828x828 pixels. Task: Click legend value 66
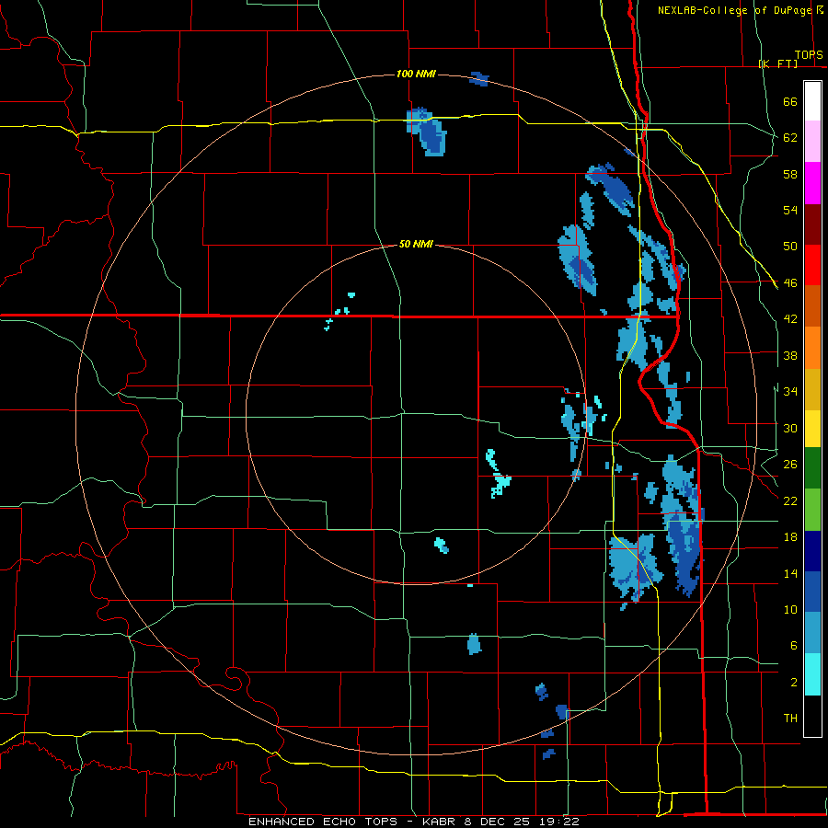point(790,101)
